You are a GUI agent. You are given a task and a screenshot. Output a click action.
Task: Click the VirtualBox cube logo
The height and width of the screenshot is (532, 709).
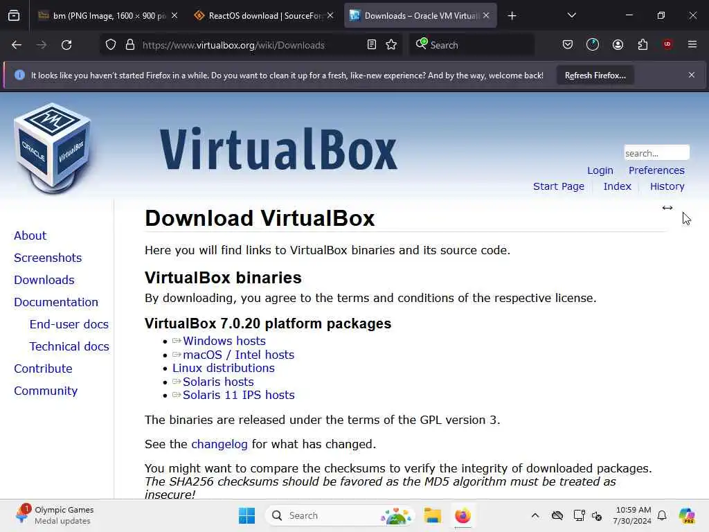tap(53, 148)
